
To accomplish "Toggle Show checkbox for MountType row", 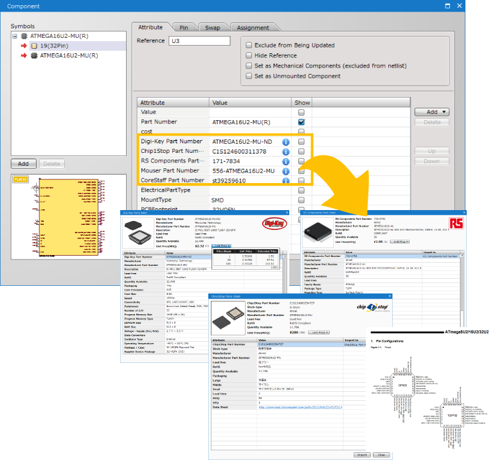I will coord(301,200).
